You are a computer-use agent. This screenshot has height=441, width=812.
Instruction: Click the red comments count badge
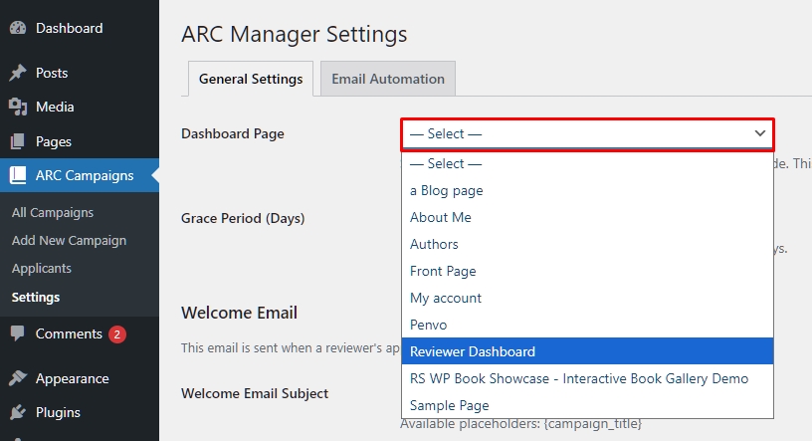pos(117,334)
